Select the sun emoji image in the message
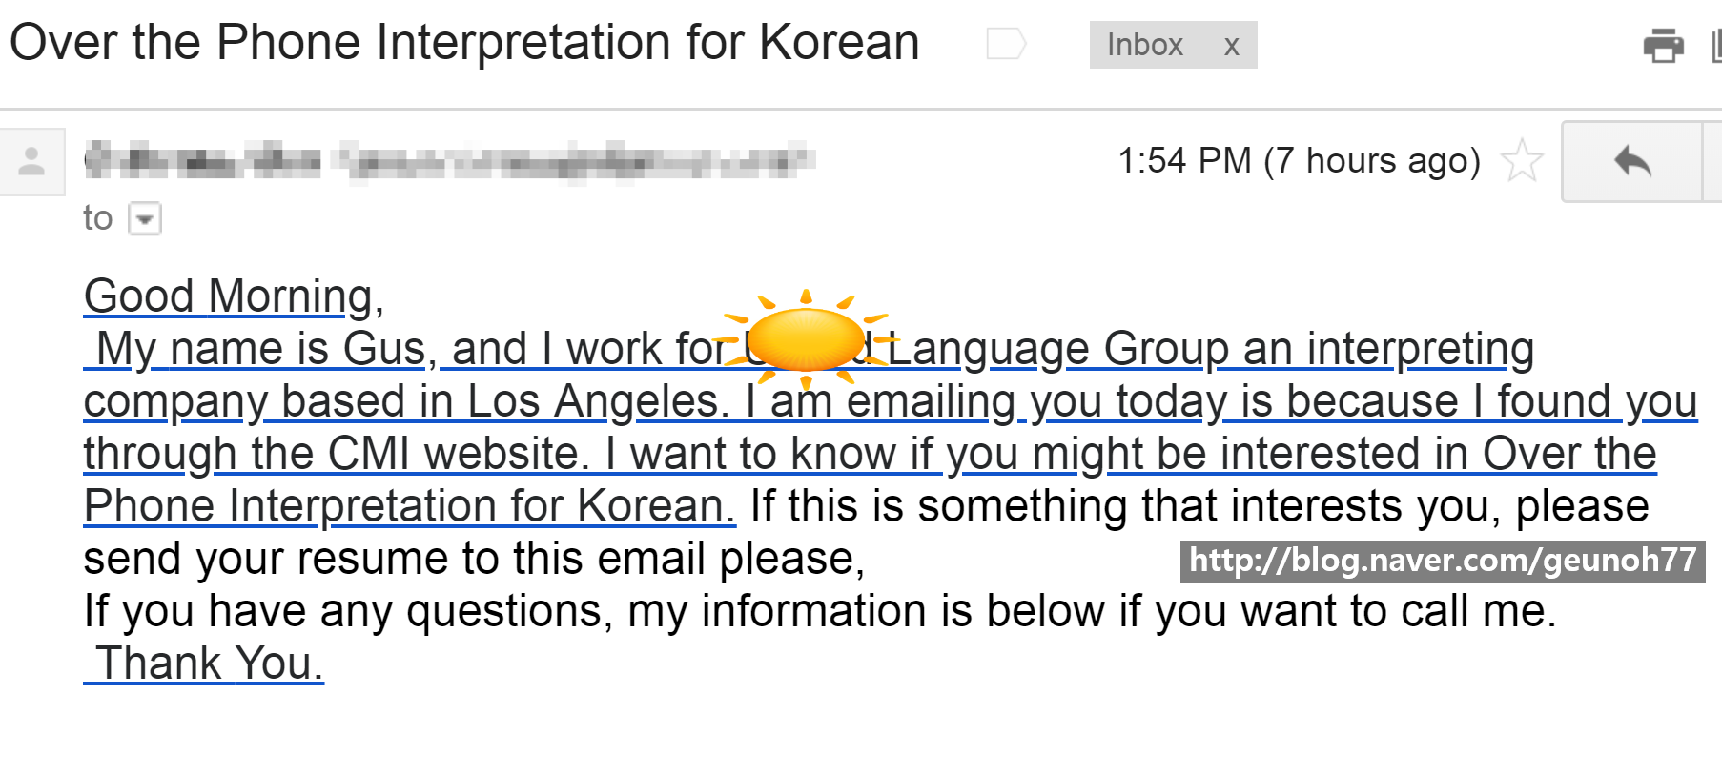The width and height of the screenshot is (1722, 776). click(806, 339)
